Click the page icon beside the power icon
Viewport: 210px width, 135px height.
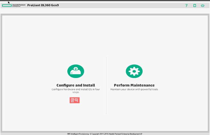coord(195,5)
